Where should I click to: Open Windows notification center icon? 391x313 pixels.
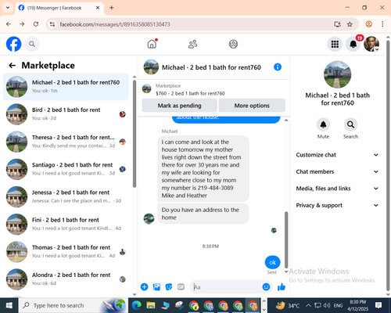click(x=378, y=305)
